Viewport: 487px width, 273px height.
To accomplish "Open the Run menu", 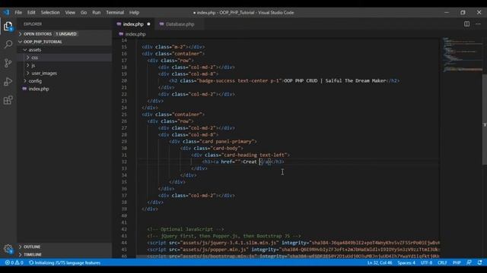I will coord(97,12).
